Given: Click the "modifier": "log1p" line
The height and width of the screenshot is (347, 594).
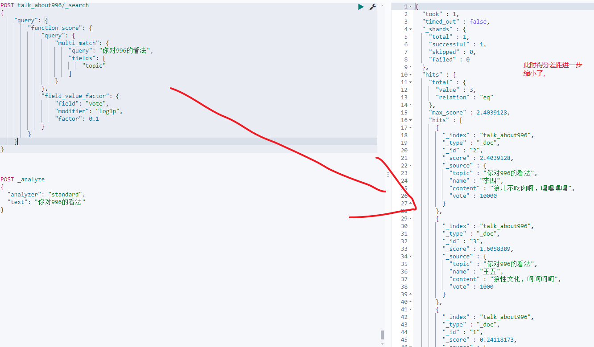Looking at the screenshot, I should (x=89, y=111).
